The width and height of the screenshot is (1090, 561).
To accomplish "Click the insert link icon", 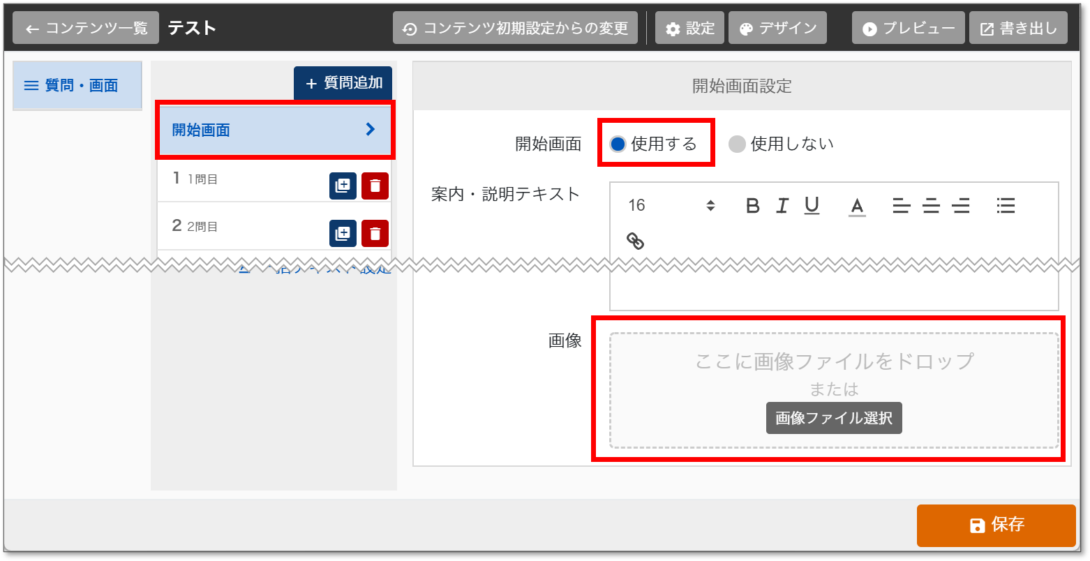I will coord(635,241).
